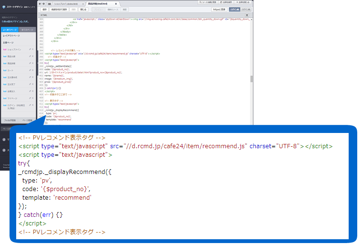Click the lower info icon in the dark sidebar
Screen dimensions: 362x244
point(4,150)
